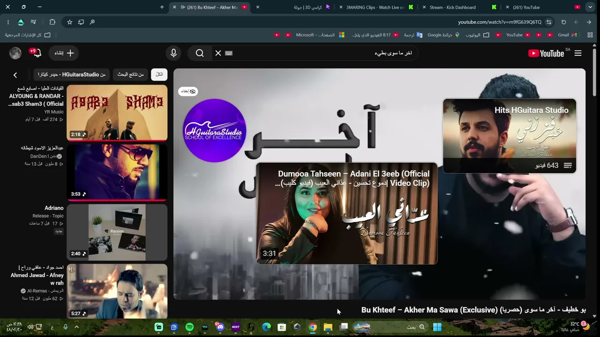The width and height of the screenshot is (600, 337).
Task: Open the Al-Remas channel link
Action: coord(42,291)
